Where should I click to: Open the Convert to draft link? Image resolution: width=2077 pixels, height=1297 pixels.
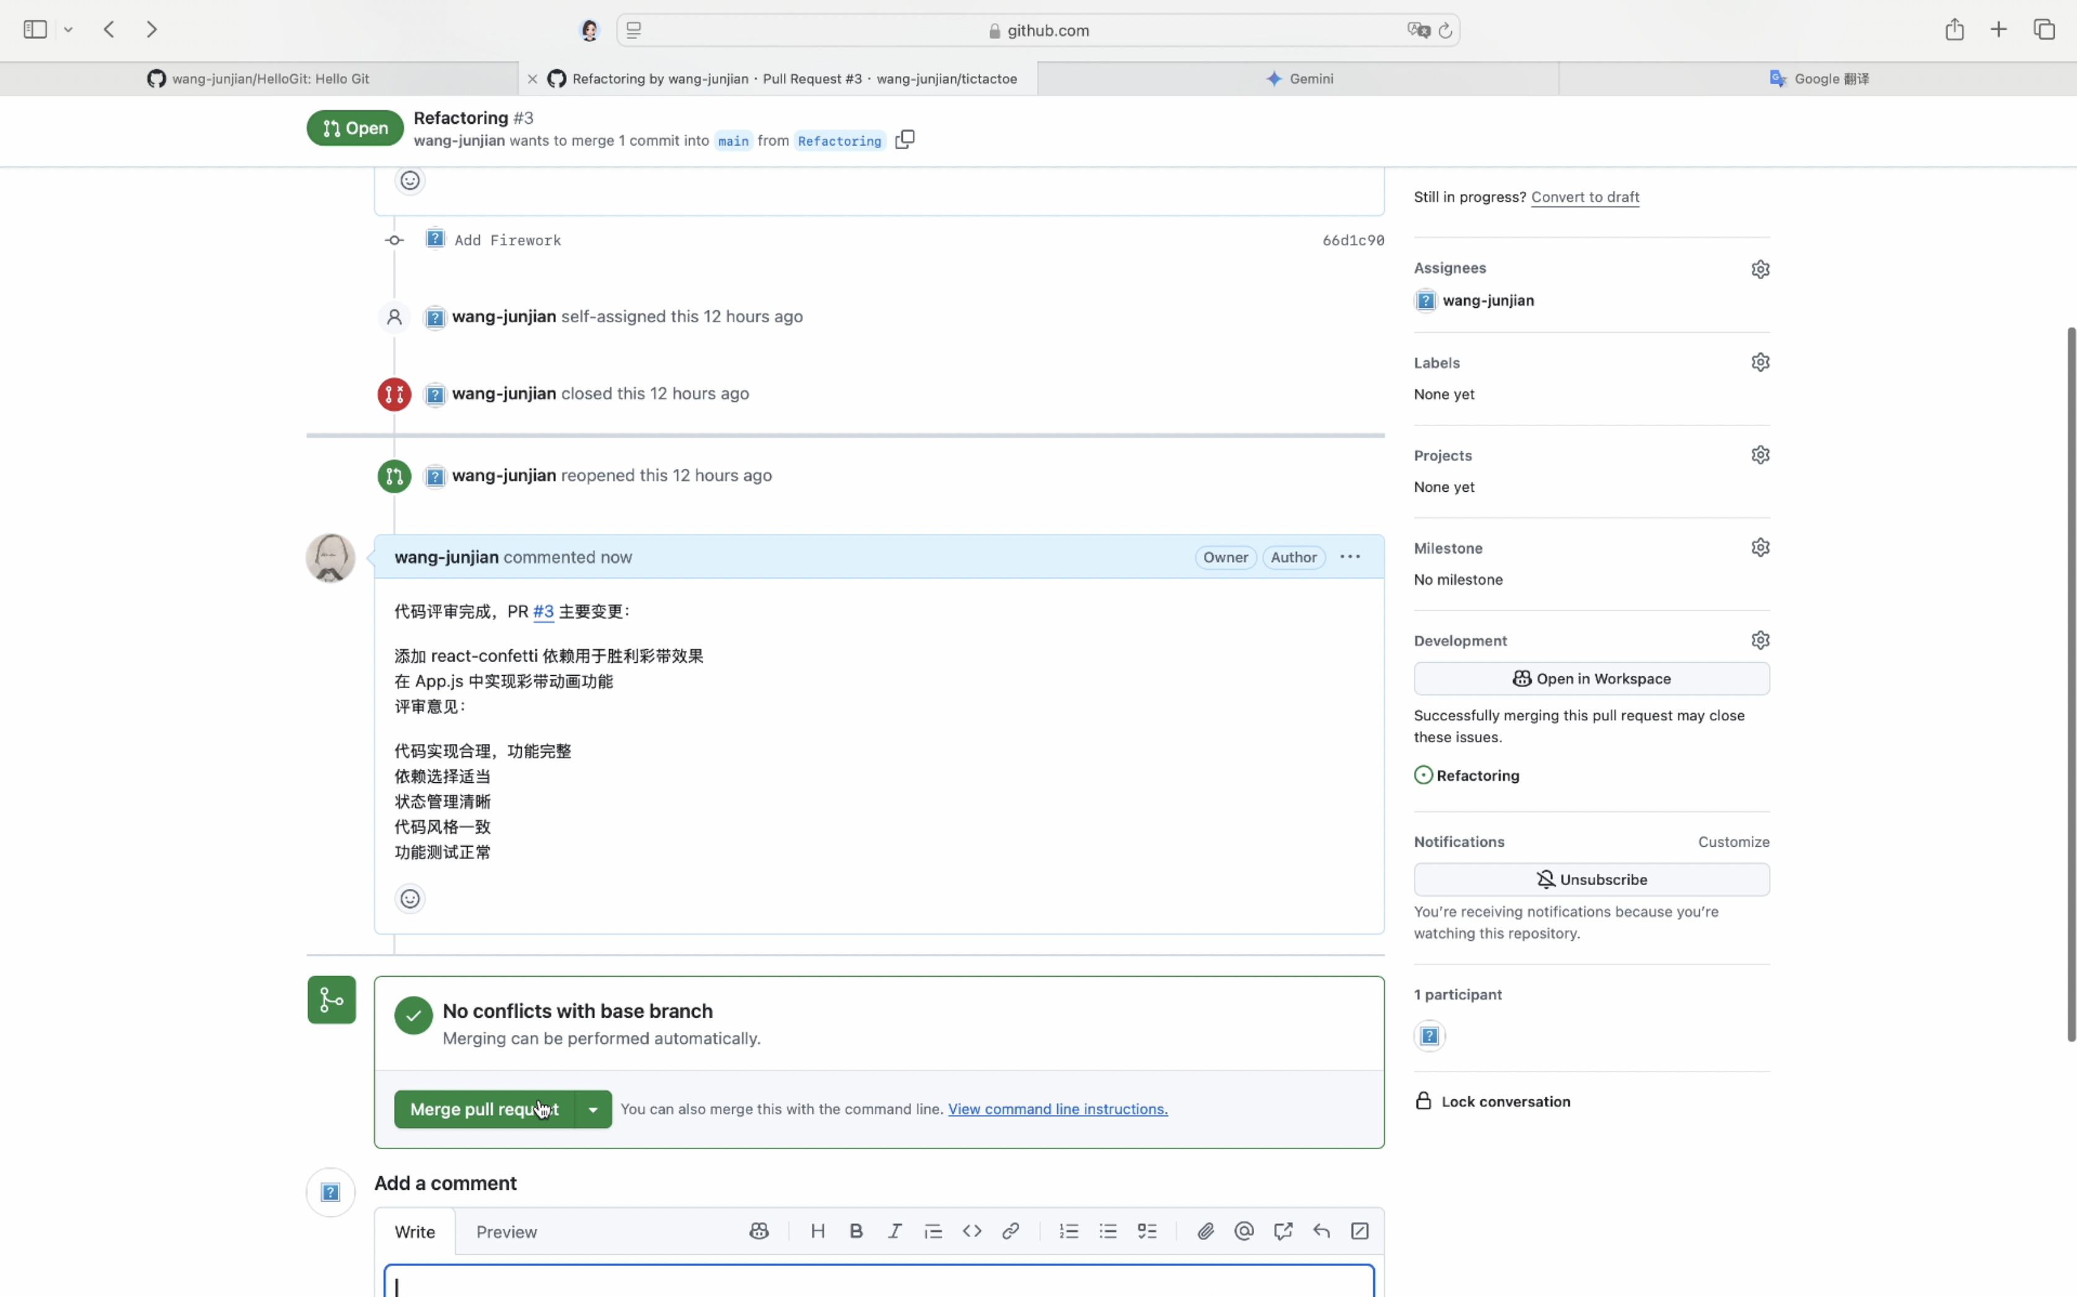(x=1584, y=196)
